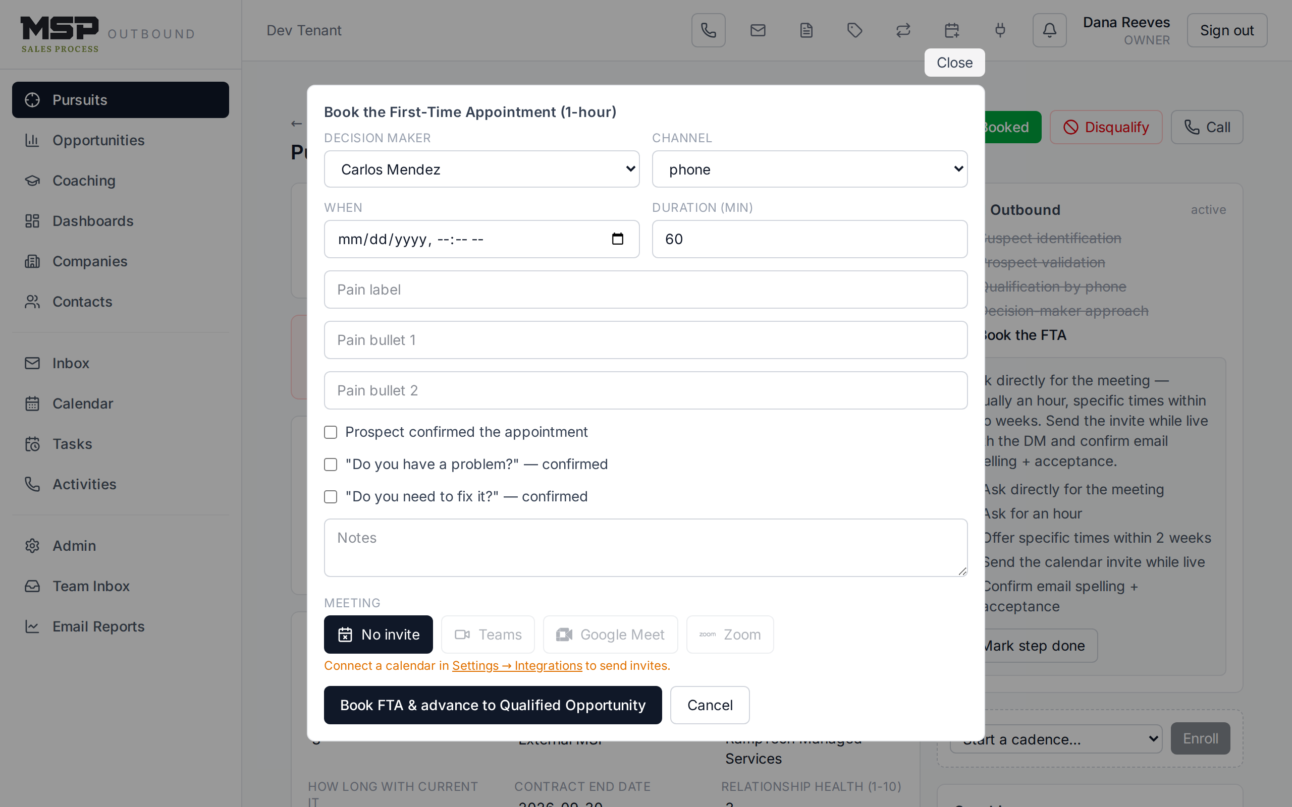Click into the Notes textarea
The image size is (1292, 807).
[x=645, y=548]
